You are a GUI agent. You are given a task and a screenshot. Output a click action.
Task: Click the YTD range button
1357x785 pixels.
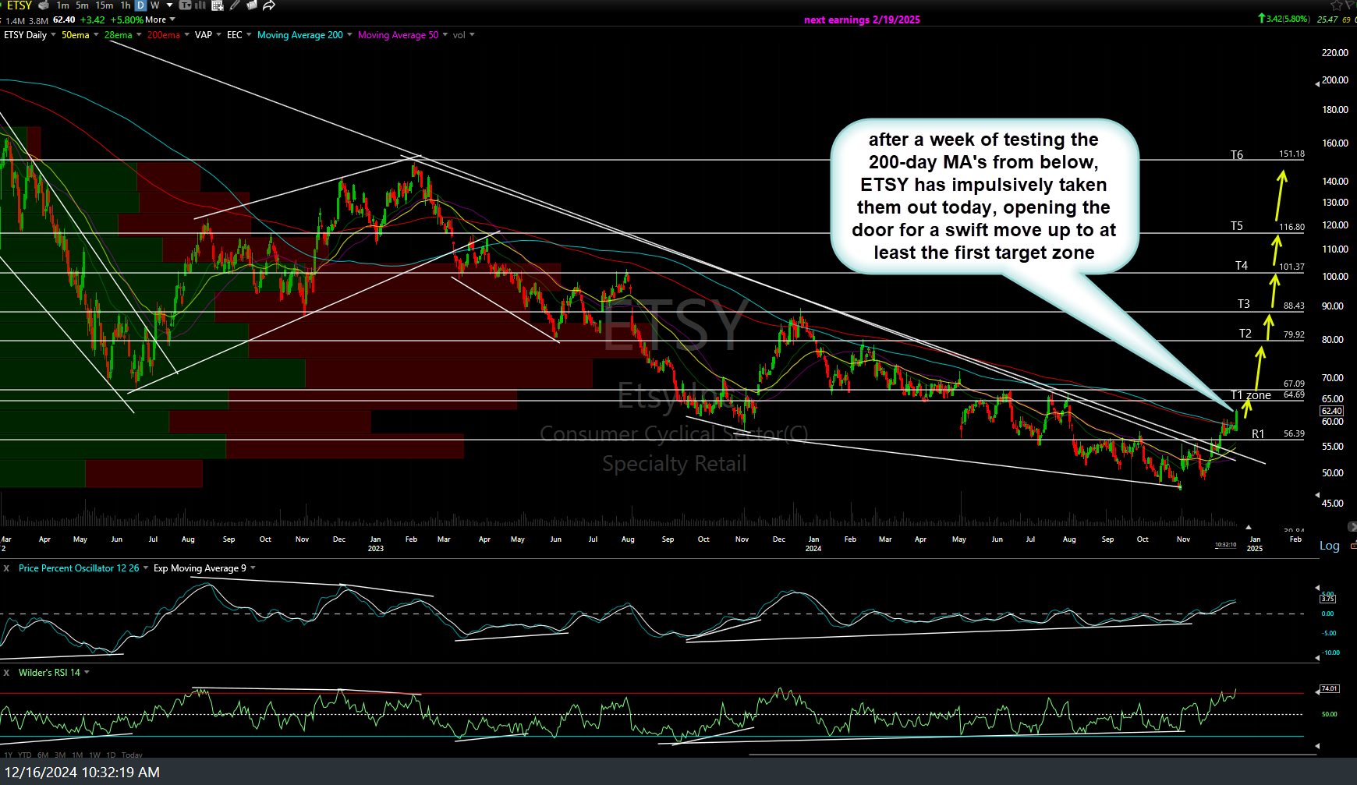point(25,755)
